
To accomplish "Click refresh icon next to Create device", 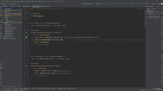I will click(157, 12).
